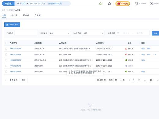Switch to the 待入库 tab
This screenshot has height=119, width=159.
pos(14,15)
